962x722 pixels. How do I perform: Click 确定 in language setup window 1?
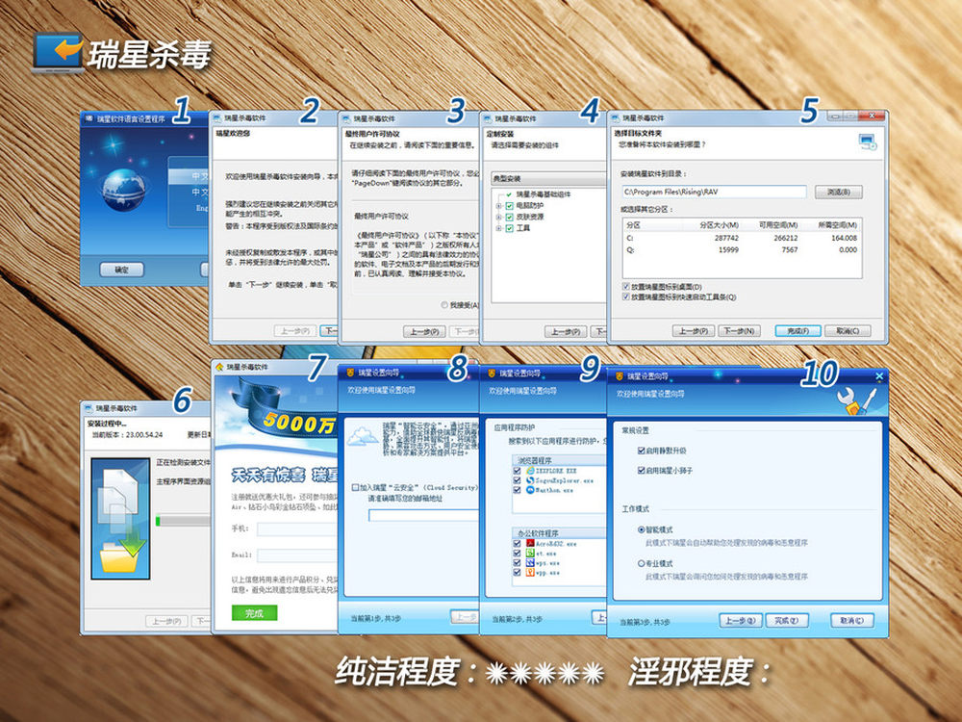click(122, 270)
